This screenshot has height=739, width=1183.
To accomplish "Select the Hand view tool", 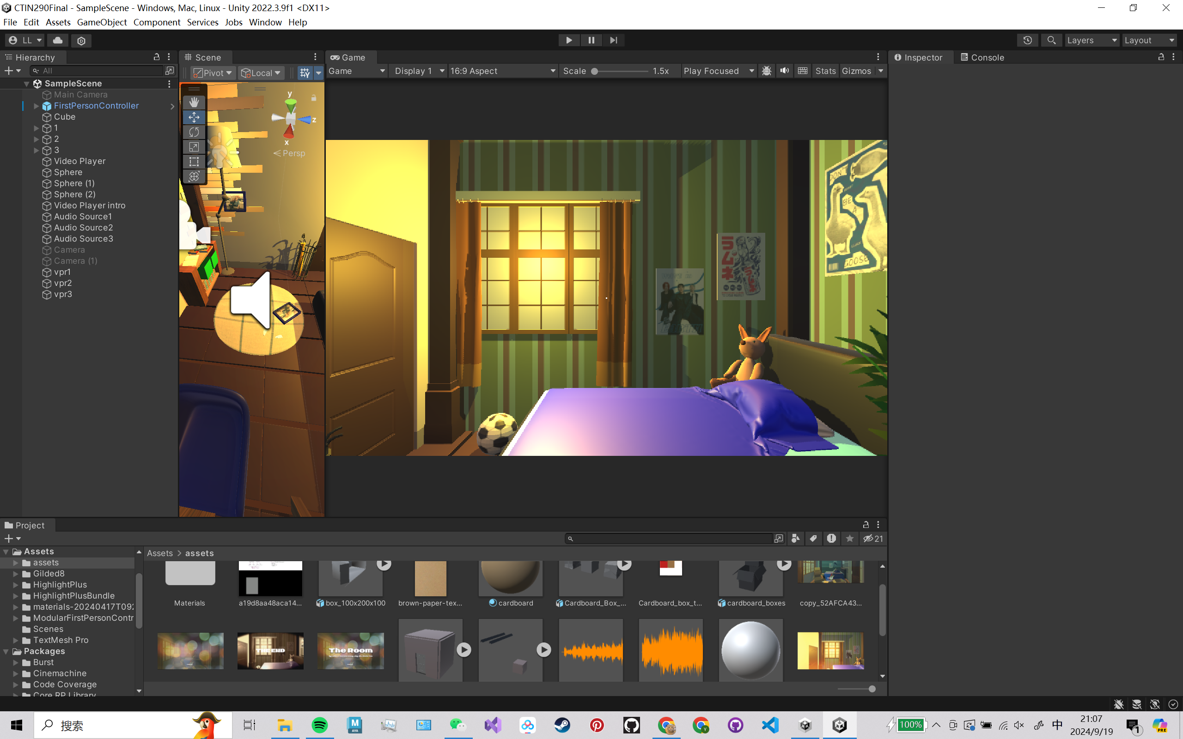I will (194, 102).
